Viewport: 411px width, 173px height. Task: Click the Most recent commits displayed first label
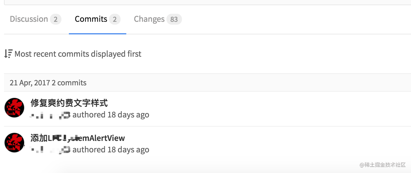click(78, 54)
